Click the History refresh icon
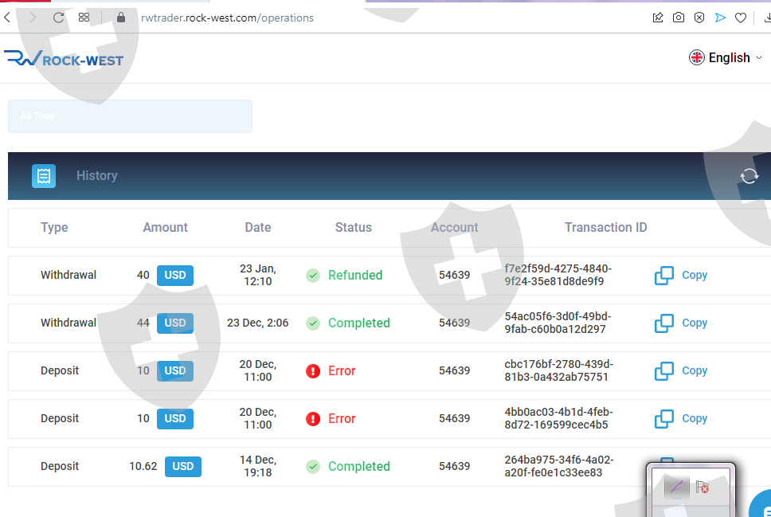Image resolution: width=771 pixels, height=517 pixels. (749, 175)
